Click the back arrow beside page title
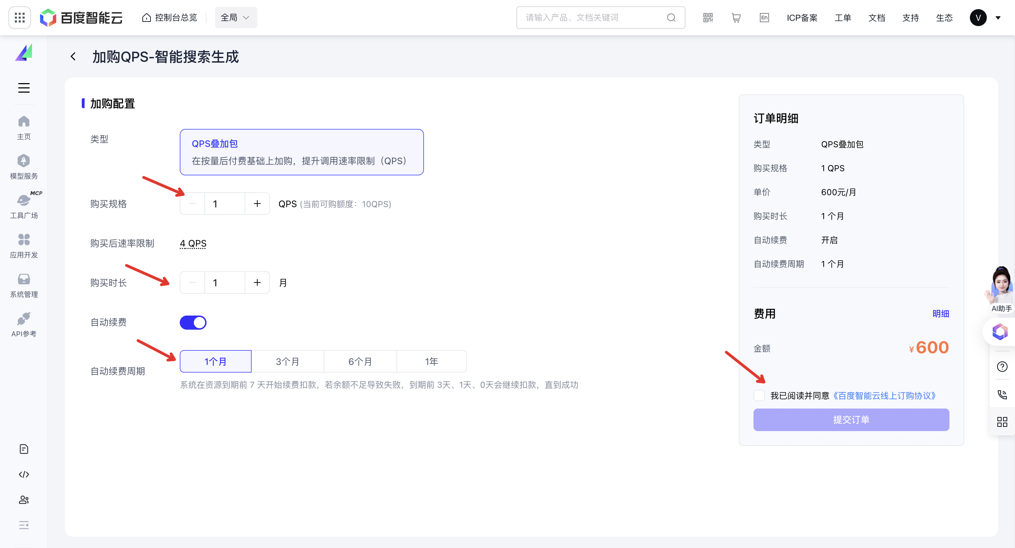The height and width of the screenshot is (548, 1015). click(x=73, y=57)
